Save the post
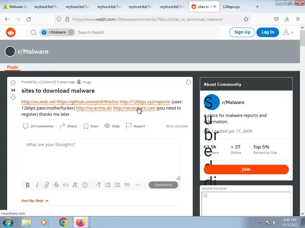Image resolution: width=305 pixels, height=228 pixels. click(91, 126)
